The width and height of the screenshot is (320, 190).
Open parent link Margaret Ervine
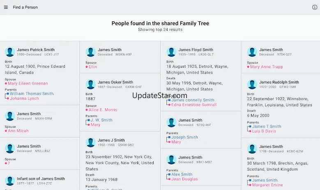click(x=267, y=185)
